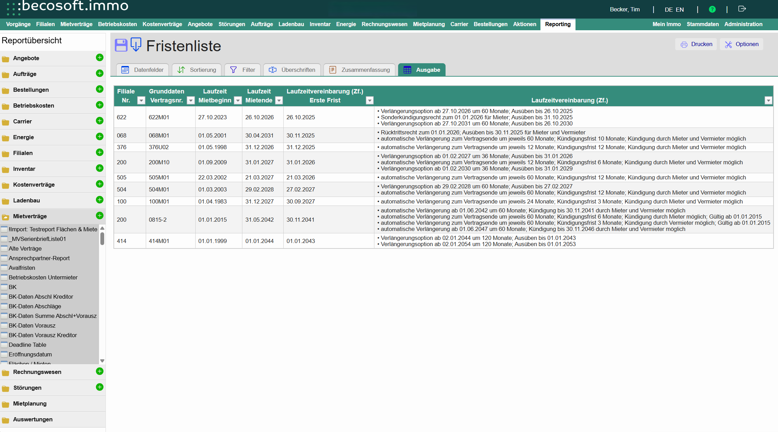Click green plus next to Rechnungswesen
The width and height of the screenshot is (778, 432).
100,371
